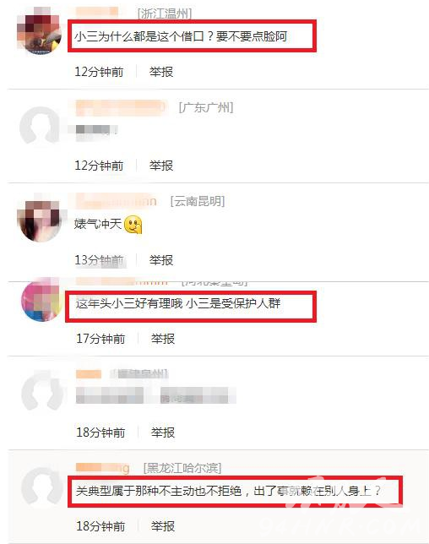Click the emoji after 婊气冲天

coord(133,225)
